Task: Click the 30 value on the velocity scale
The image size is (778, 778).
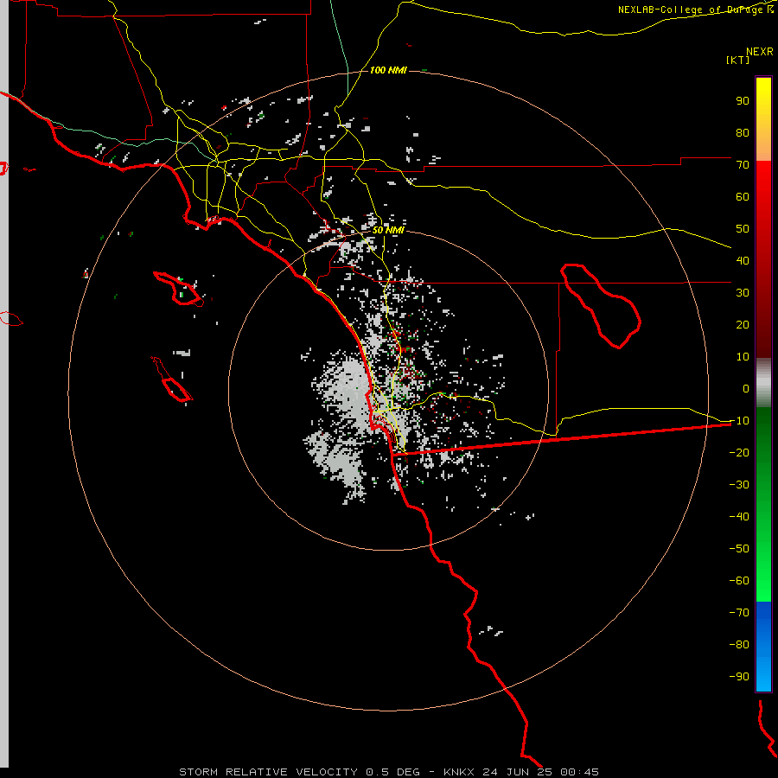Action: pos(743,293)
